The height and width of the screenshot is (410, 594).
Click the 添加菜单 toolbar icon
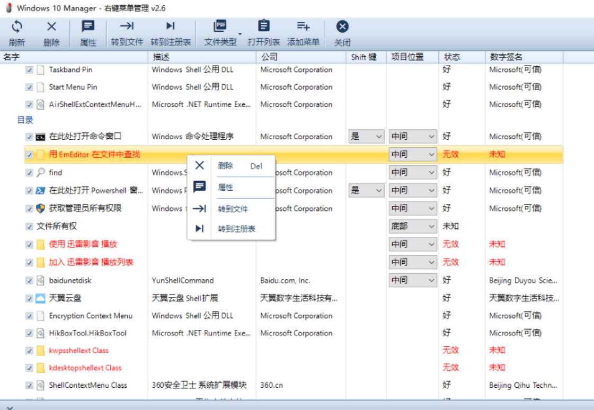tap(303, 27)
